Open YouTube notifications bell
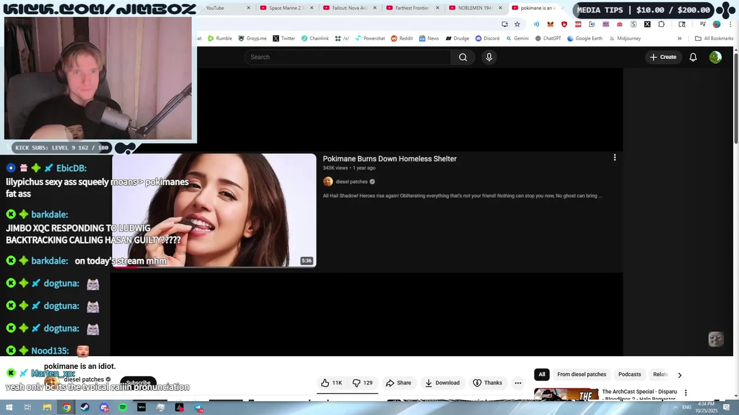The width and height of the screenshot is (739, 415). (693, 57)
